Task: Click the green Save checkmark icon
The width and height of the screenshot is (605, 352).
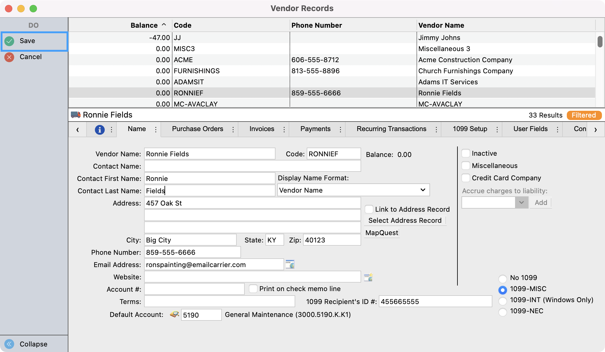Action: [10, 41]
